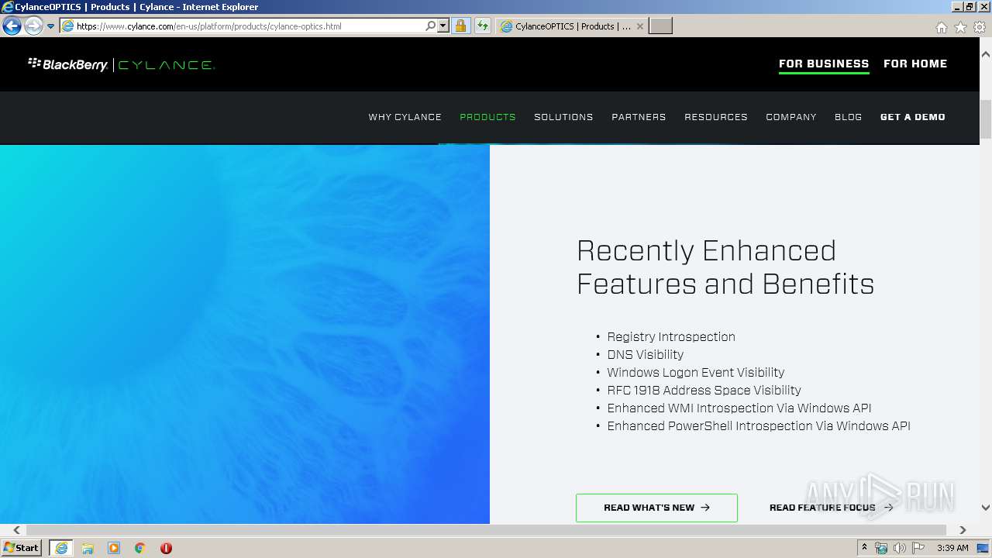
Task: Launch Chrome from the taskbar
Action: pos(140,548)
